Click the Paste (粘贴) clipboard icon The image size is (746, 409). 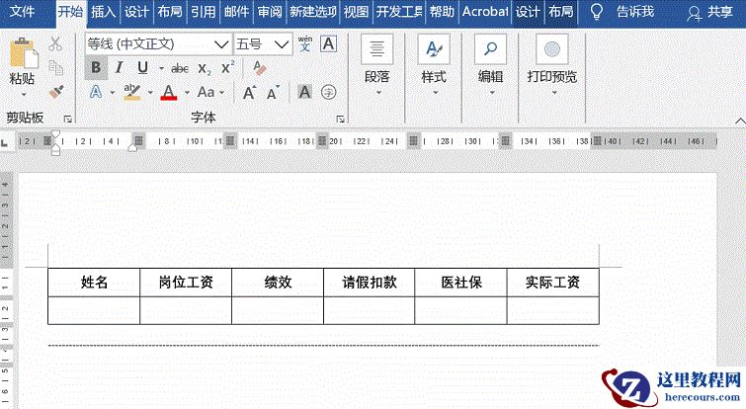click(23, 53)
